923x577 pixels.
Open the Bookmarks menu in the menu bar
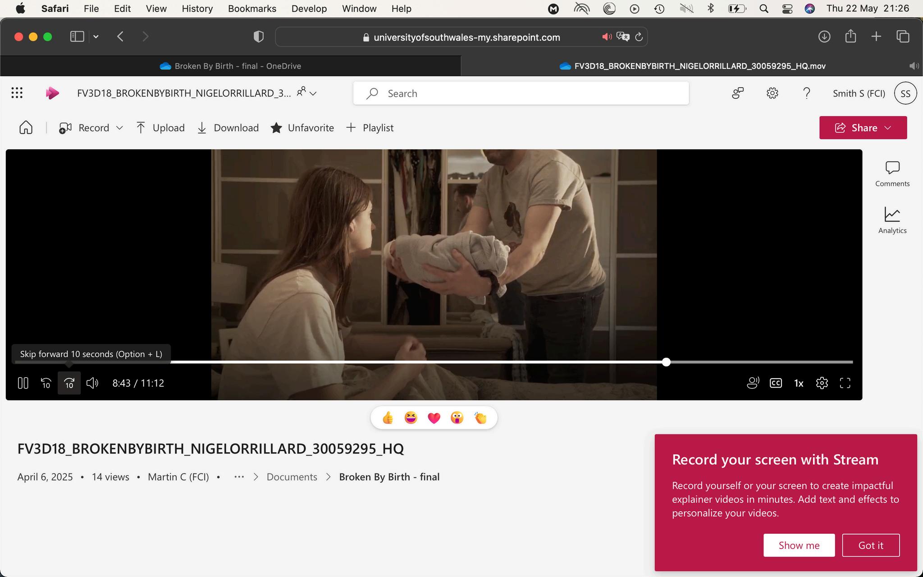tap(252, 9)
